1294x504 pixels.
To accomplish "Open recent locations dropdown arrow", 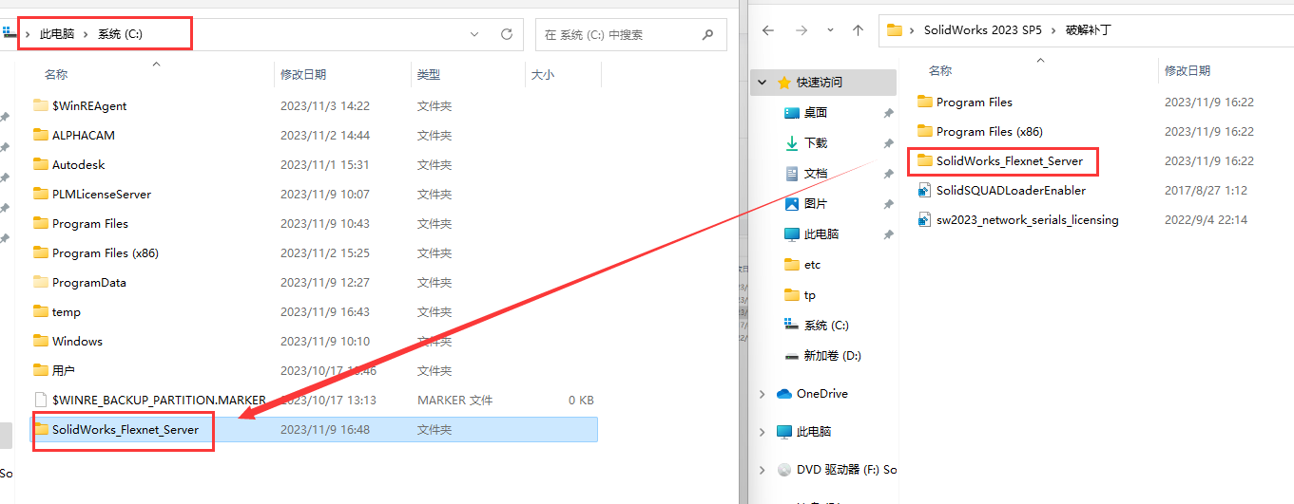I will [x=830, y=30].
